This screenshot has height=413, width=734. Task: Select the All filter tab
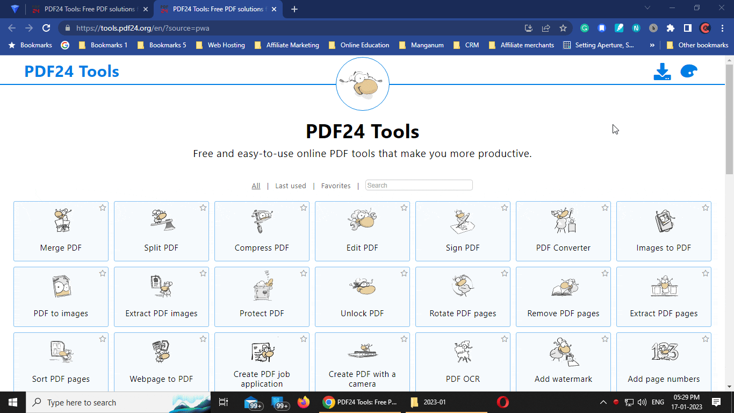(x=256, y=186)
